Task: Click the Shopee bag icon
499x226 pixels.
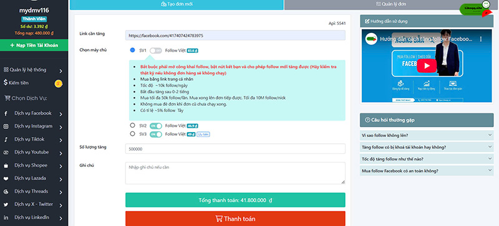Action: coord(6,166)
